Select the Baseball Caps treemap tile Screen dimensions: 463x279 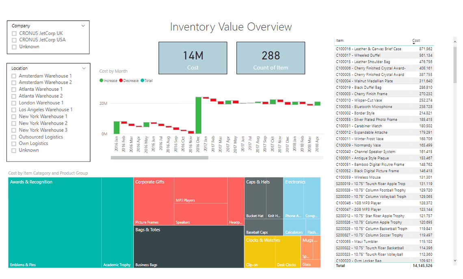tap(264, 227)
